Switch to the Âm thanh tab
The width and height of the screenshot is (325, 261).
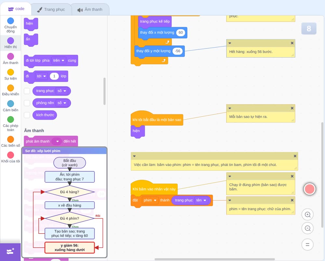point(90,9)
